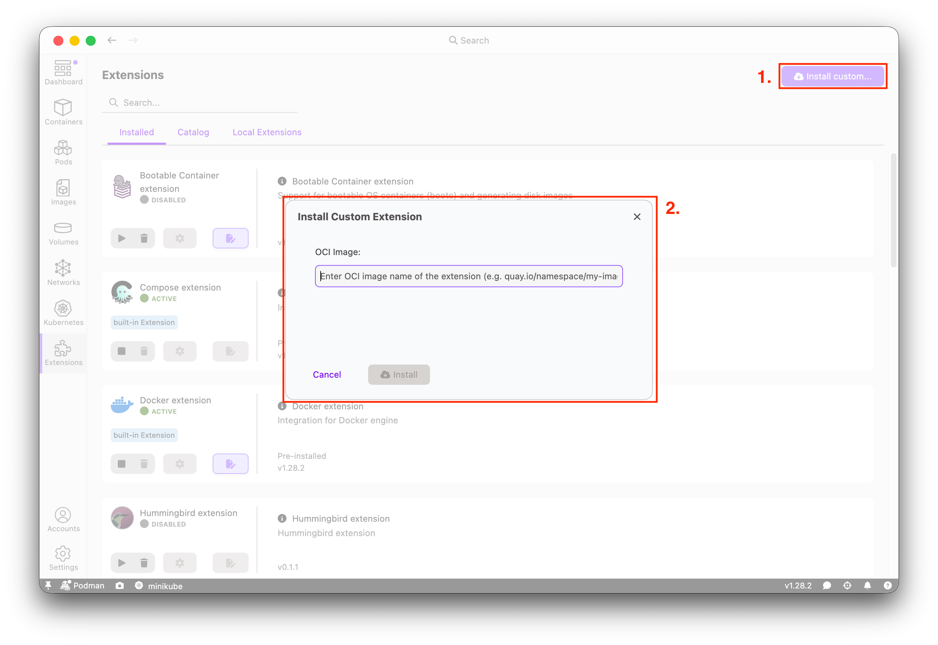Open Compose extension settings gear

click(x=180, y=351)
